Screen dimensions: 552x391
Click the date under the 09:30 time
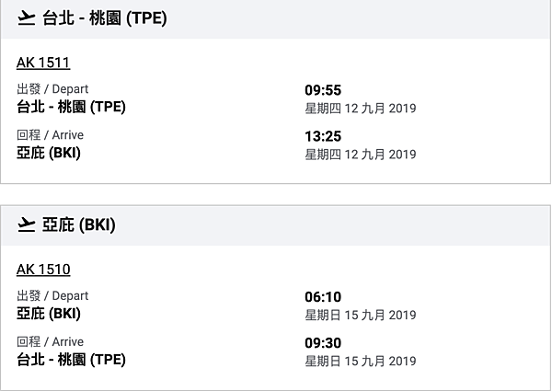pyautogui.click(x=361, y=362)
